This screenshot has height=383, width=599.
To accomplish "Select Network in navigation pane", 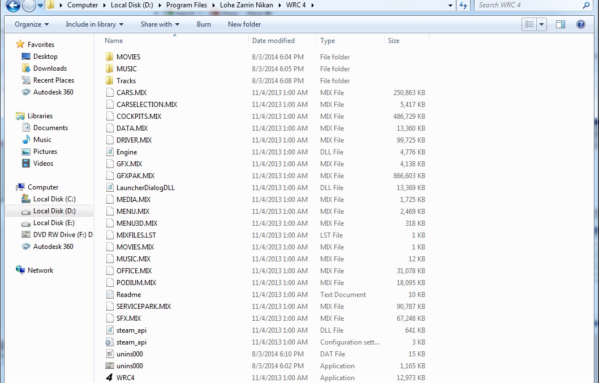I will (40, 270).
